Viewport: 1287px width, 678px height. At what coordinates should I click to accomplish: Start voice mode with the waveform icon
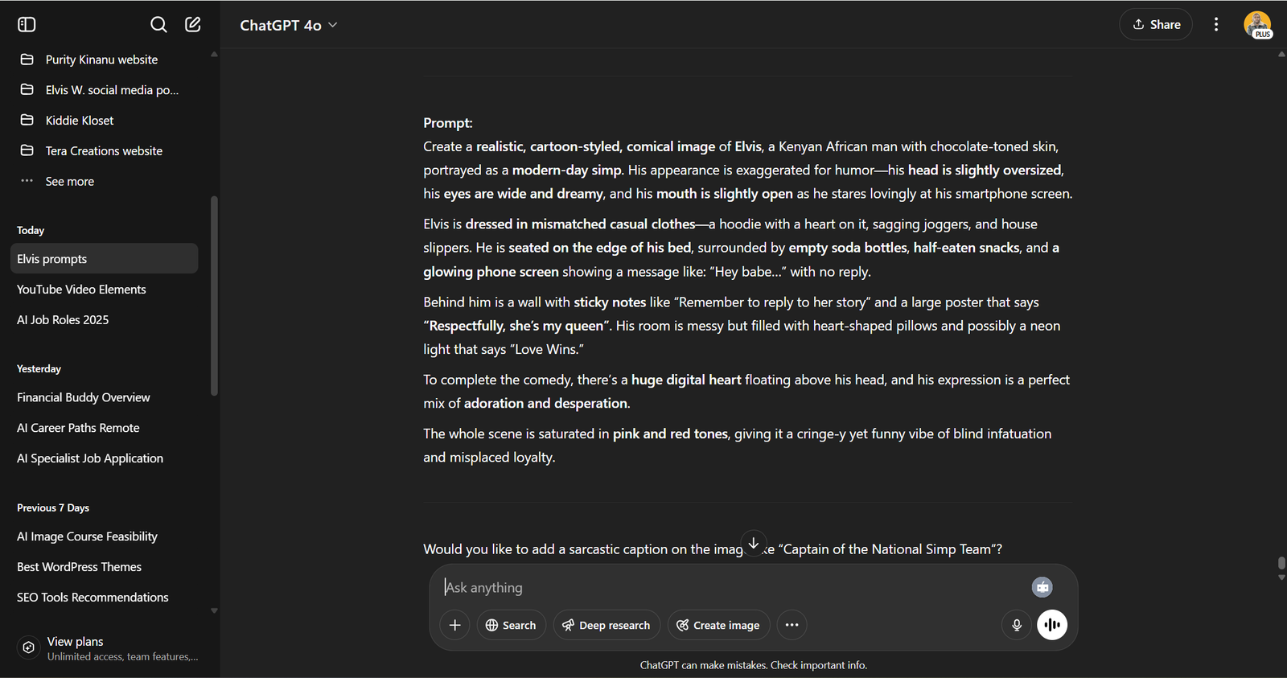[1052, 625]
